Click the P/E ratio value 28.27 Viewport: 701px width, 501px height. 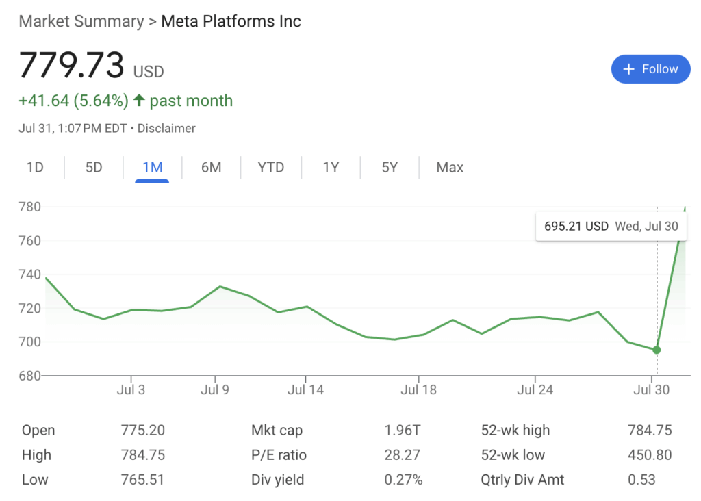point(403,455)
